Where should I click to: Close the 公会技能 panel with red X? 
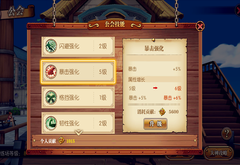coord(200,26)
